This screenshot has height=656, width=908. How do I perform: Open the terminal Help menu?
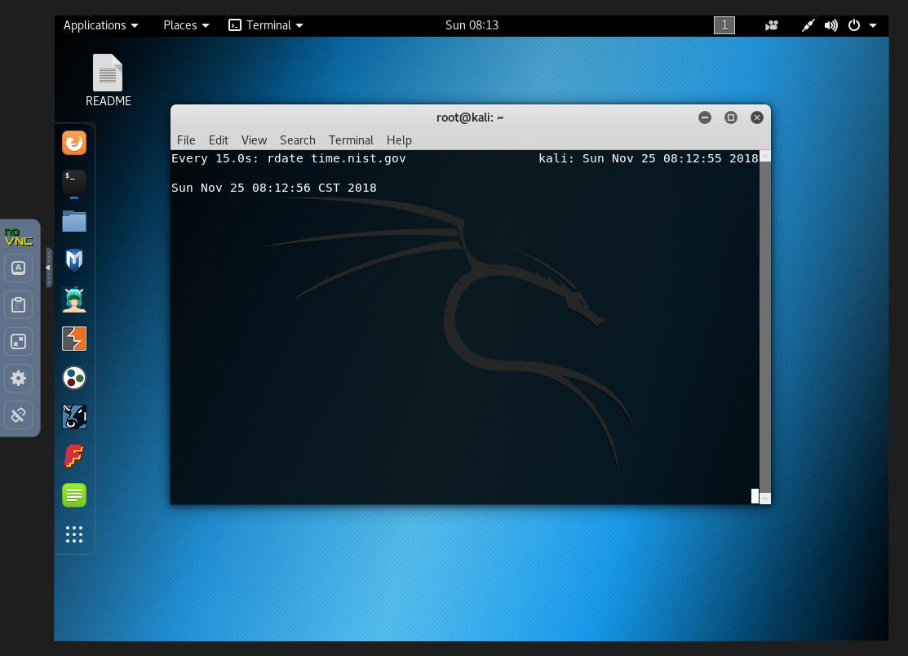(x=399, y=140)
